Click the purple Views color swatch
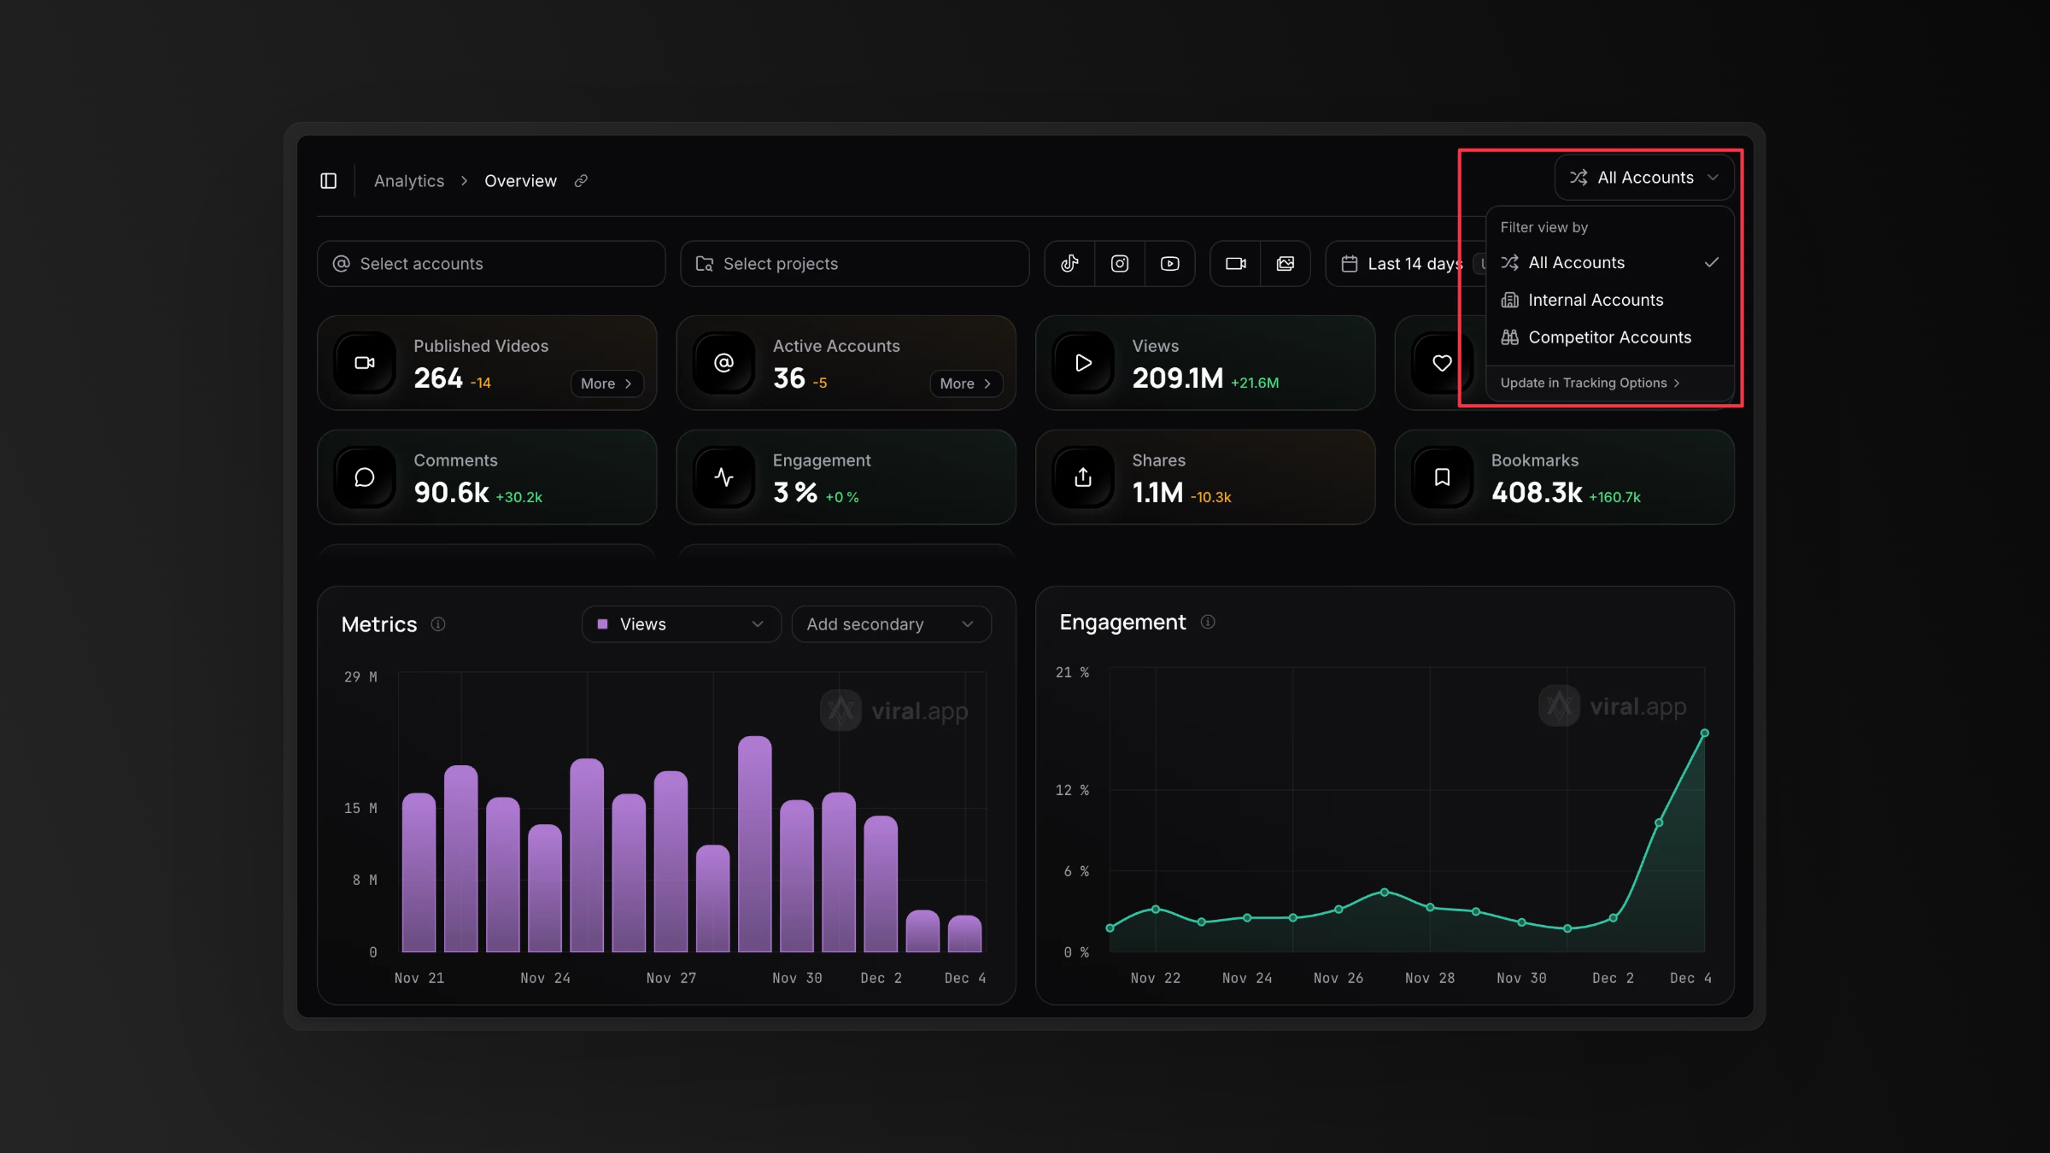 [602, 624]
